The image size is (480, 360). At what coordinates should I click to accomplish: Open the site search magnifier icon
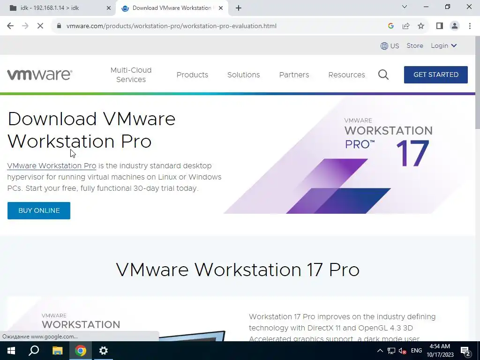383,75
